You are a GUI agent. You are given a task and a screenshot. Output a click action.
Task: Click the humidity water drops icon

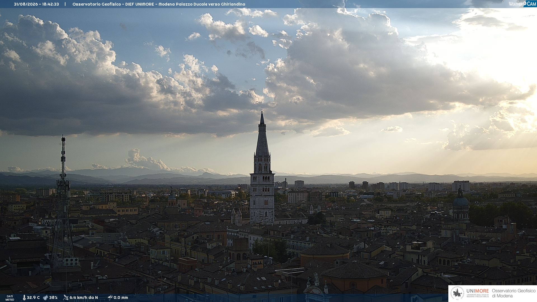[x=45, y=298]
